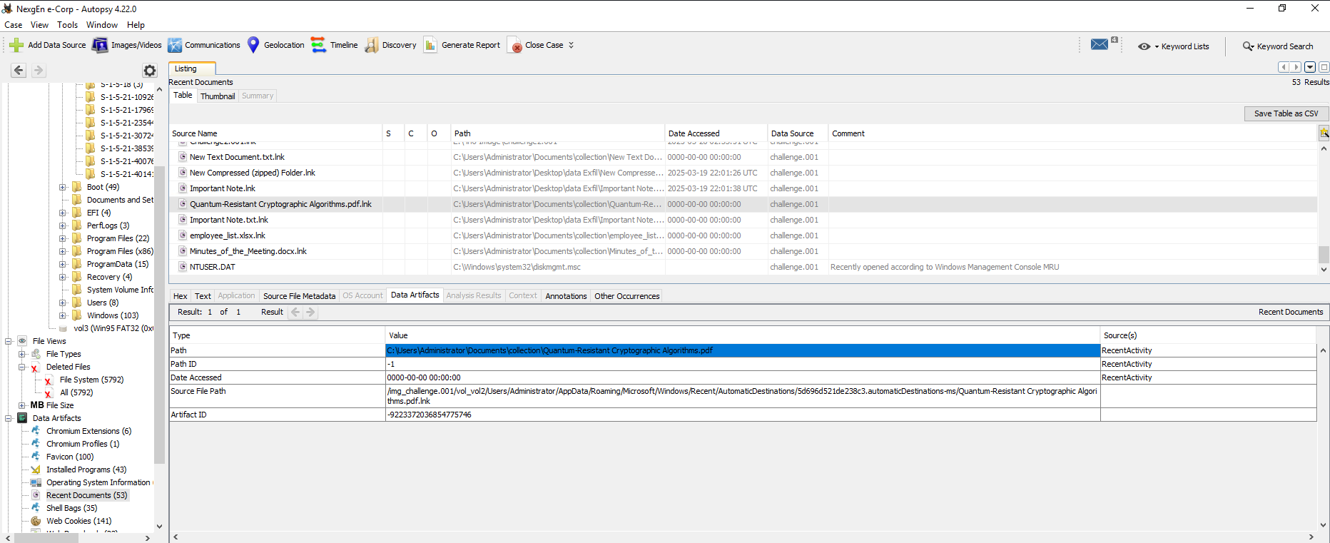Select Web Cookies (141) in tree
The width and height of the screenshot is (1330, 543).
coord(78,521)
